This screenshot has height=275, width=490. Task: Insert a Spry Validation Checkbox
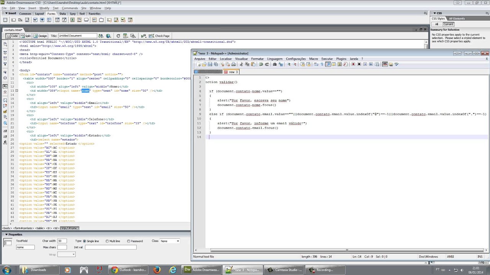[123, 20]
